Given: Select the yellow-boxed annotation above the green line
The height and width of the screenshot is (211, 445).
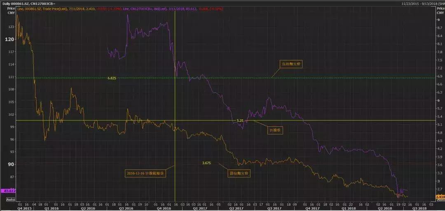Looking at the screenshot, I should tap(291, 65).
